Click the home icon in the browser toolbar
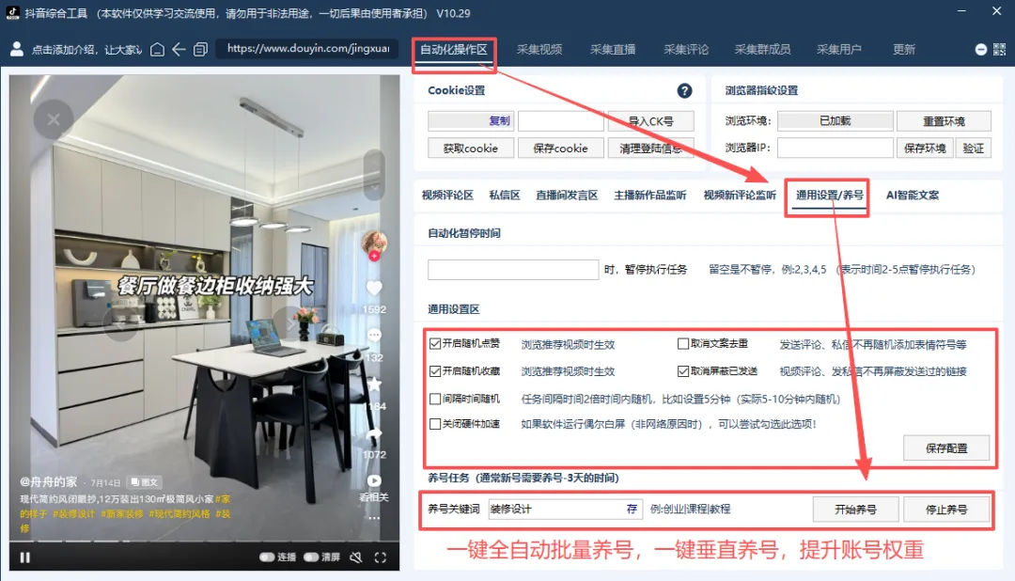Image resolution: width=1015 pixels, height=581 pixels. click(x=157, y=49)
